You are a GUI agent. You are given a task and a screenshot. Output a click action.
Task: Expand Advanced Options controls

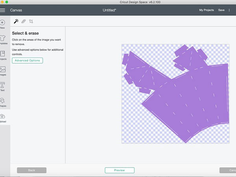[x=28, y=61]
